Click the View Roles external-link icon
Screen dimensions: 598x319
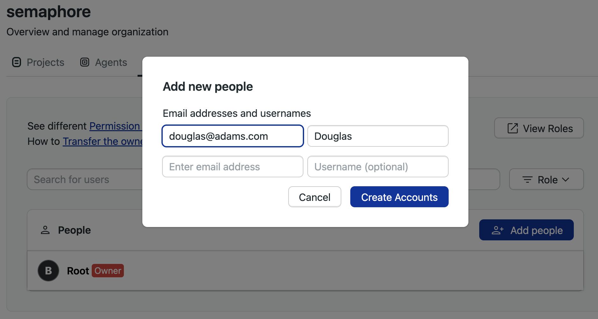coord(512,128)
